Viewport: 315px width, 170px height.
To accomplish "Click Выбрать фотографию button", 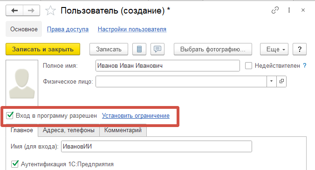I will coord(213,49).
